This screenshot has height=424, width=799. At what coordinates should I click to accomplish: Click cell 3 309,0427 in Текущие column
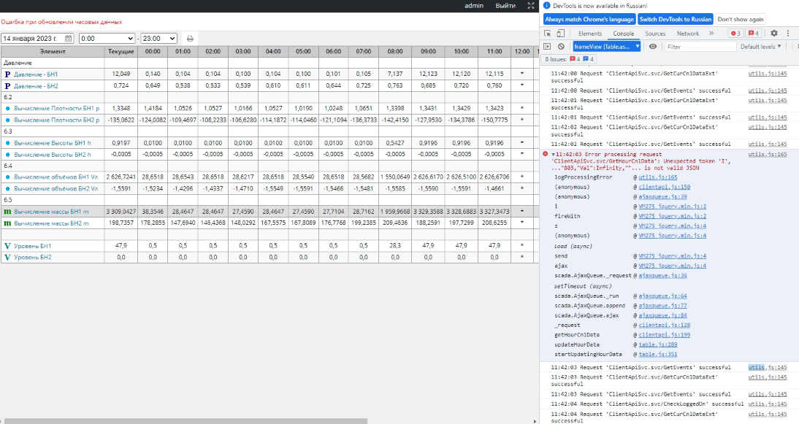(121, 211)
